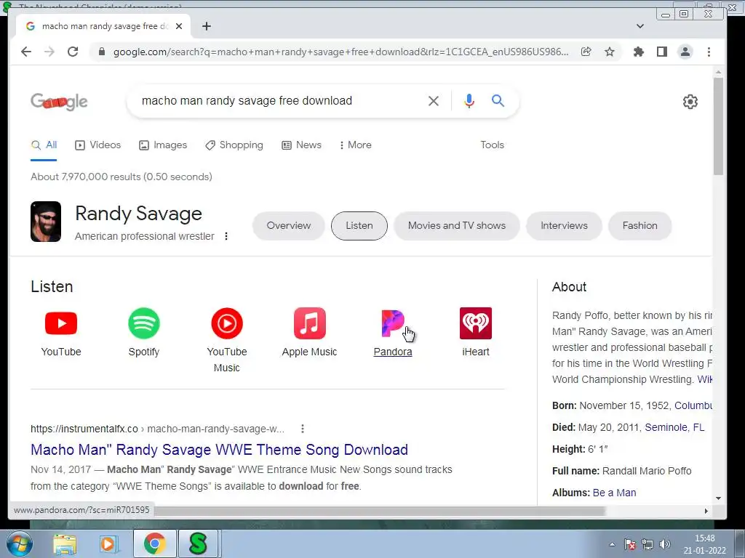Click the forward navigation arrow
The image size is (745, 558).
(x=49, y=52)
